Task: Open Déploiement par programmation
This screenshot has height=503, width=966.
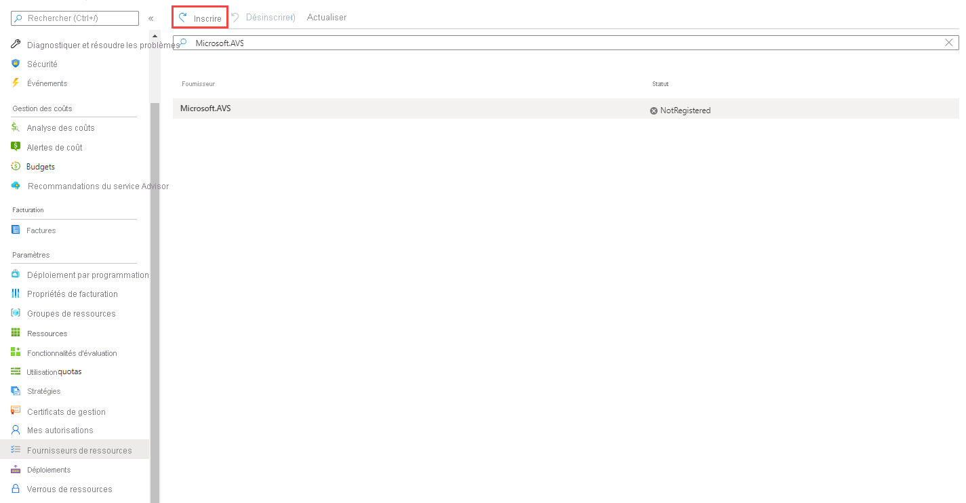Action: (88, 275)
